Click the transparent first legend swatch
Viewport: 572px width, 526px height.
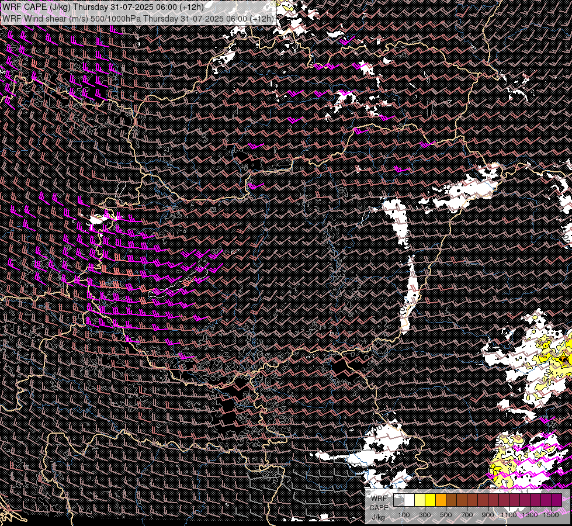(398, 500)
